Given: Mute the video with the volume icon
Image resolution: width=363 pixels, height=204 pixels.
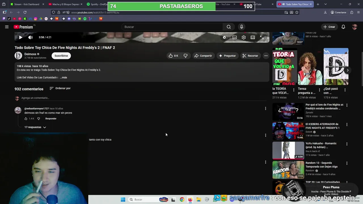Looking at the screenshot, I should [x=30, y=37].
